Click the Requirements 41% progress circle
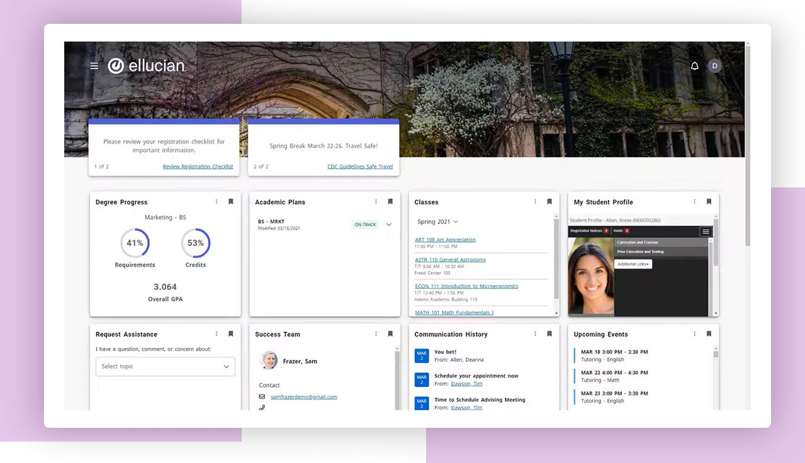 click(135, 243)
